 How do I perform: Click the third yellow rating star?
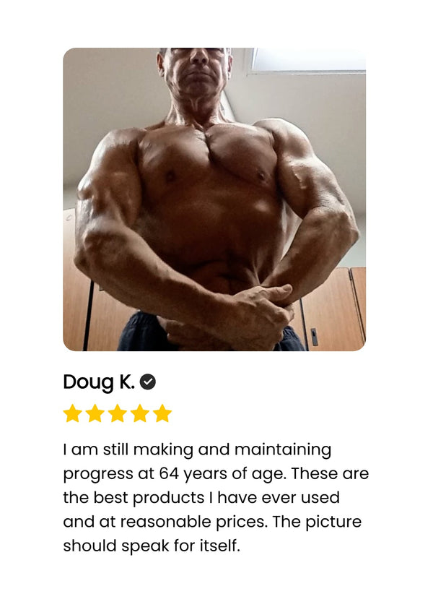pyautogui.click(x=118, y=413)
